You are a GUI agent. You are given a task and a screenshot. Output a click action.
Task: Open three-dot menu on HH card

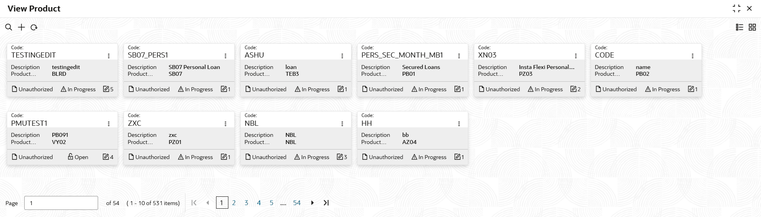coord(459,124)
